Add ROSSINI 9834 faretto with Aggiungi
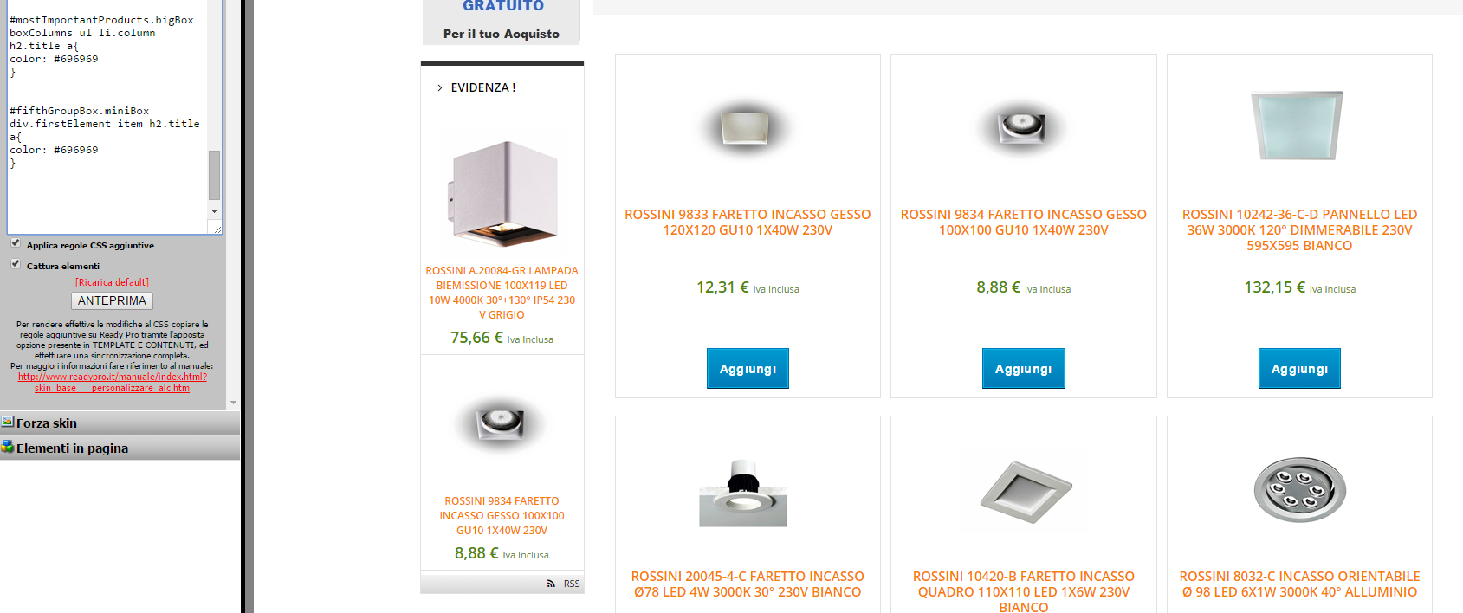This screenshot has width=1463, height=613. coord(1023,369)
